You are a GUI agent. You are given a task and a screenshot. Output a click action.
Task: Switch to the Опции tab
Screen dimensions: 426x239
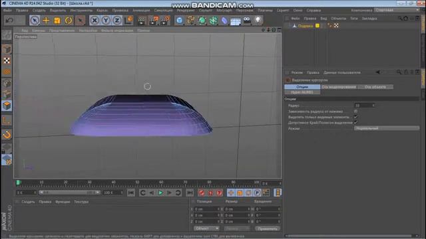coord(302,87)
